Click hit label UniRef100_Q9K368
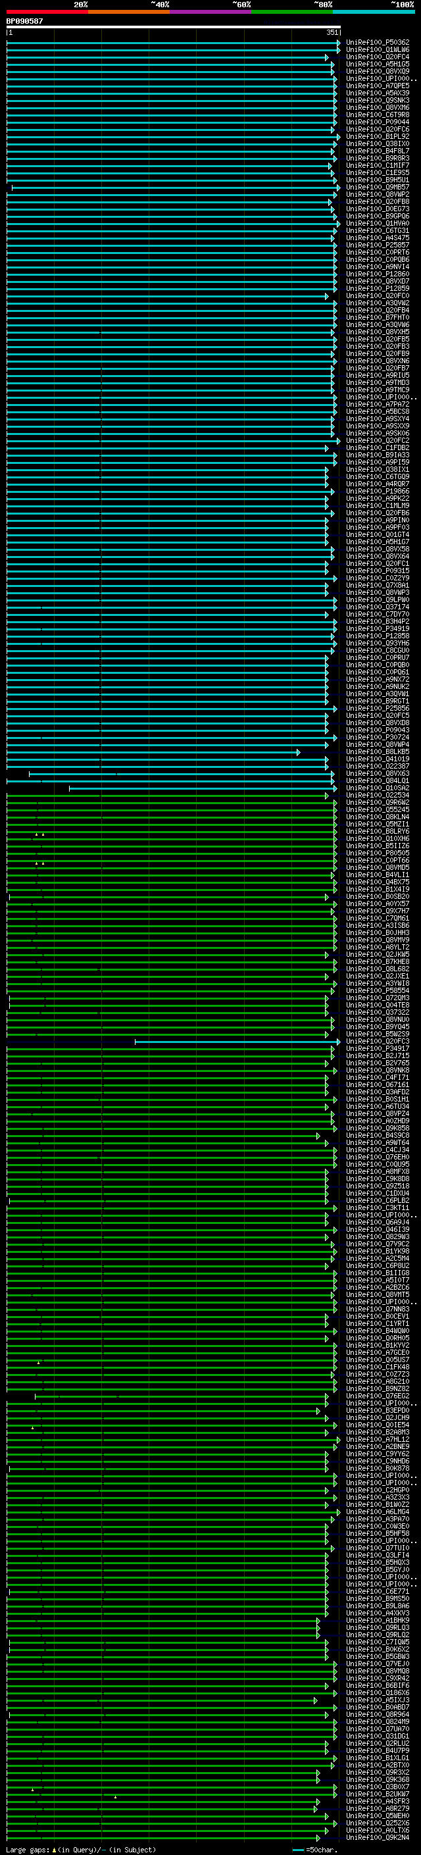Viewport: 421px width, 1855px height. pos(378,1779)
